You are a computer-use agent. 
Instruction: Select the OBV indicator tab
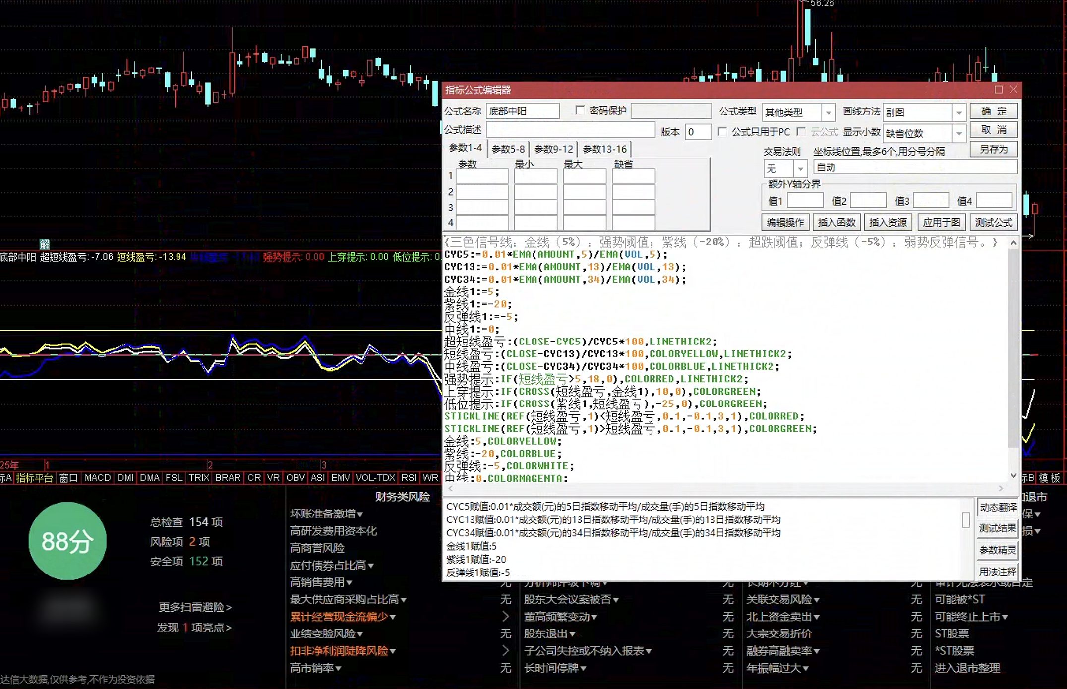[x=296, y=478]
